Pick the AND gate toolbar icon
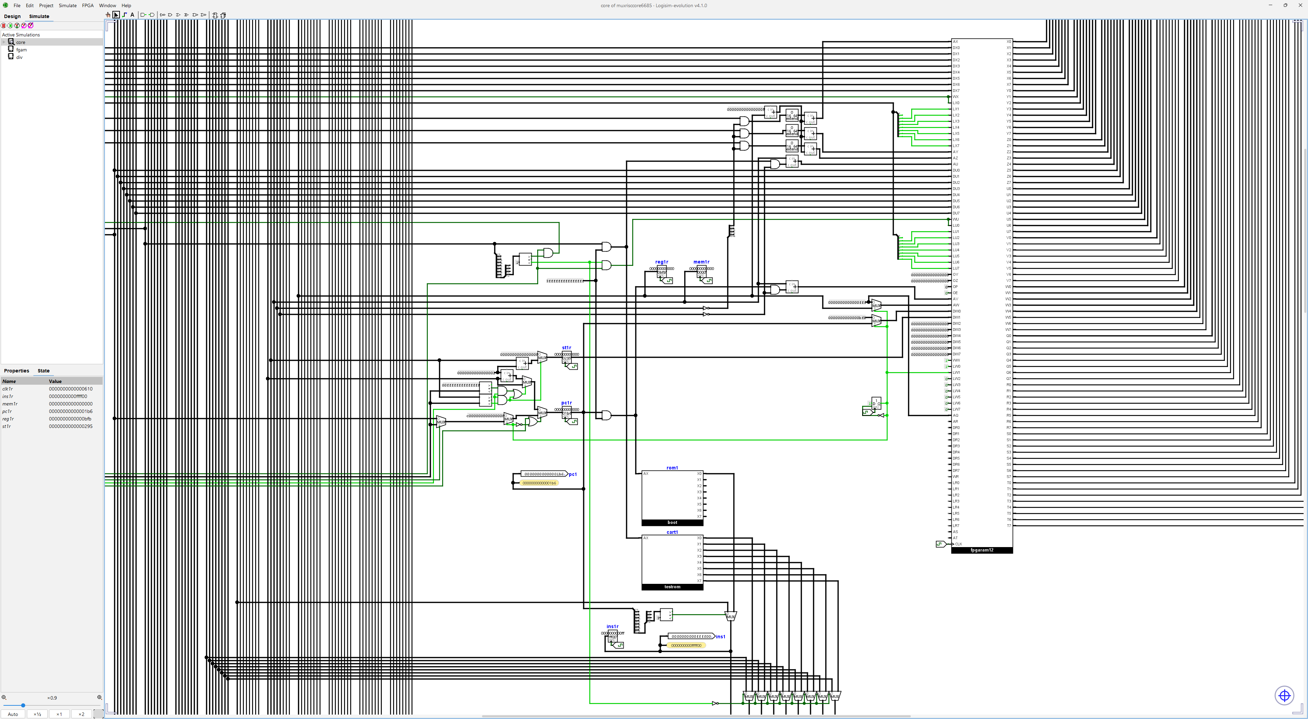Screen dimensions: 1308x719 click(170, 15)
